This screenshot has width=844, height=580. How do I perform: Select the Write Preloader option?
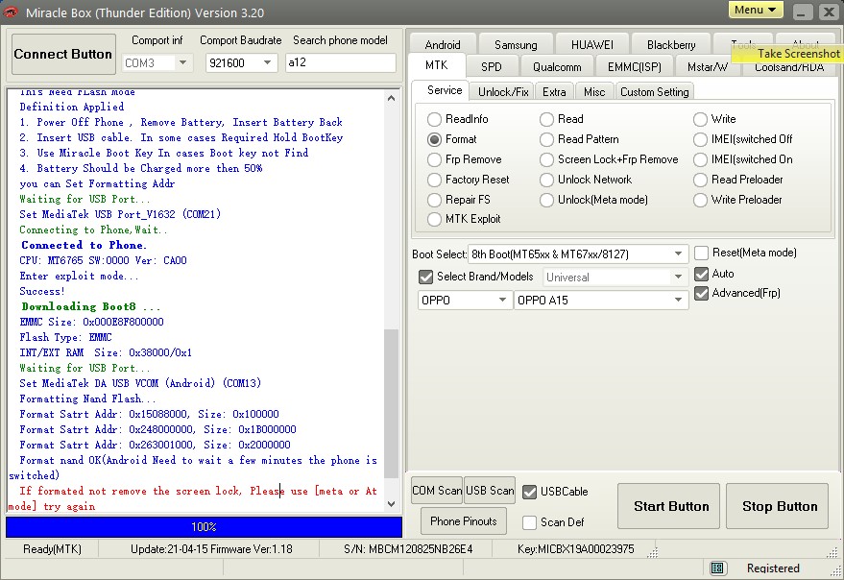tap(737, 200)
